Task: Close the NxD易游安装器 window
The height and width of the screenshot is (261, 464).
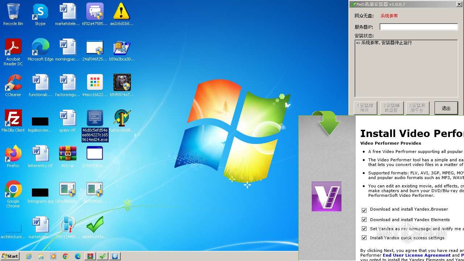Action: pos(459,4)
